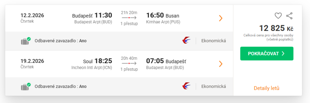The height and width of the screenshot is (103, 310).
Task: Click return flight Ekonomická class label
Action: [214, 86]
